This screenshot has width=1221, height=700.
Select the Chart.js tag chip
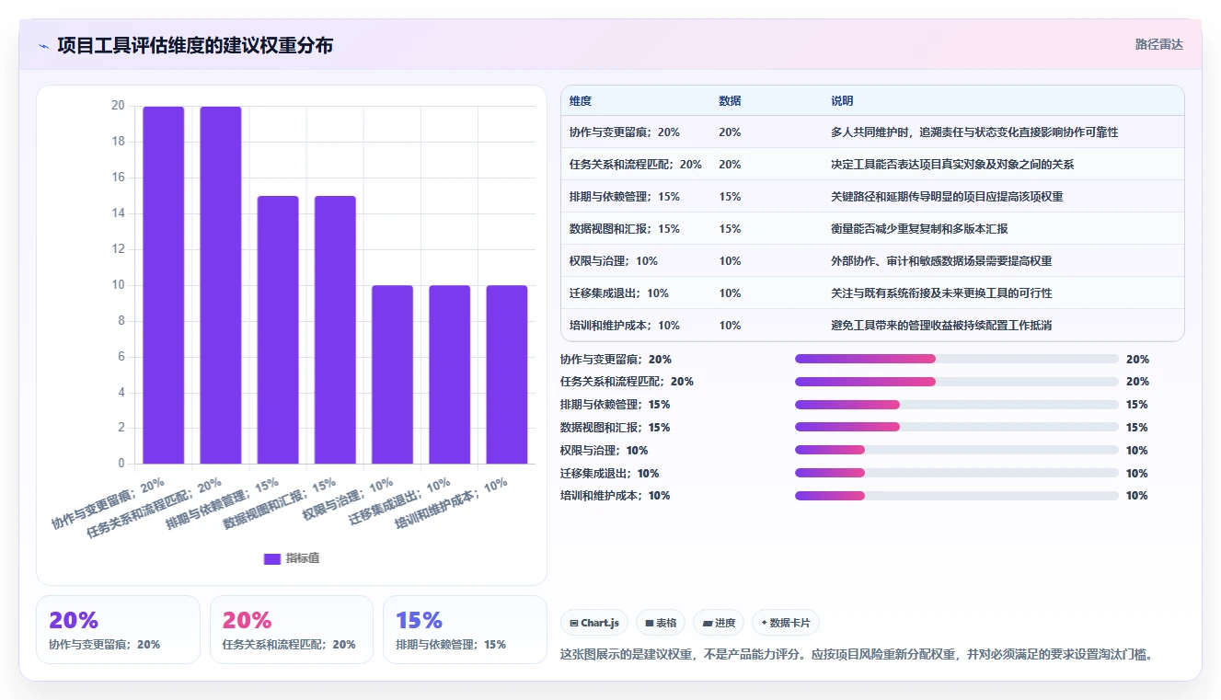(x=594, y=623)
